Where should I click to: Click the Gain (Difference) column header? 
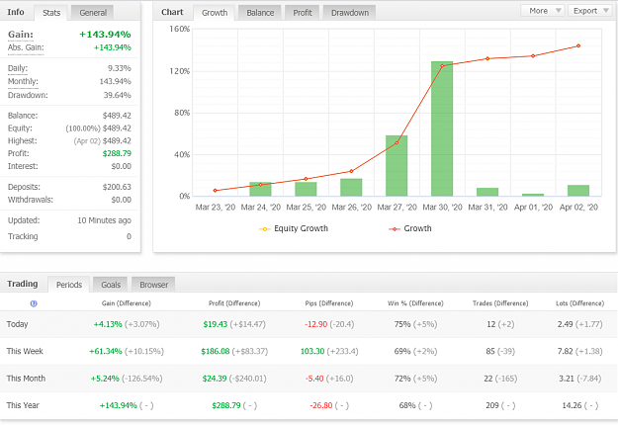pyautogui.click(x=127, y=303)
